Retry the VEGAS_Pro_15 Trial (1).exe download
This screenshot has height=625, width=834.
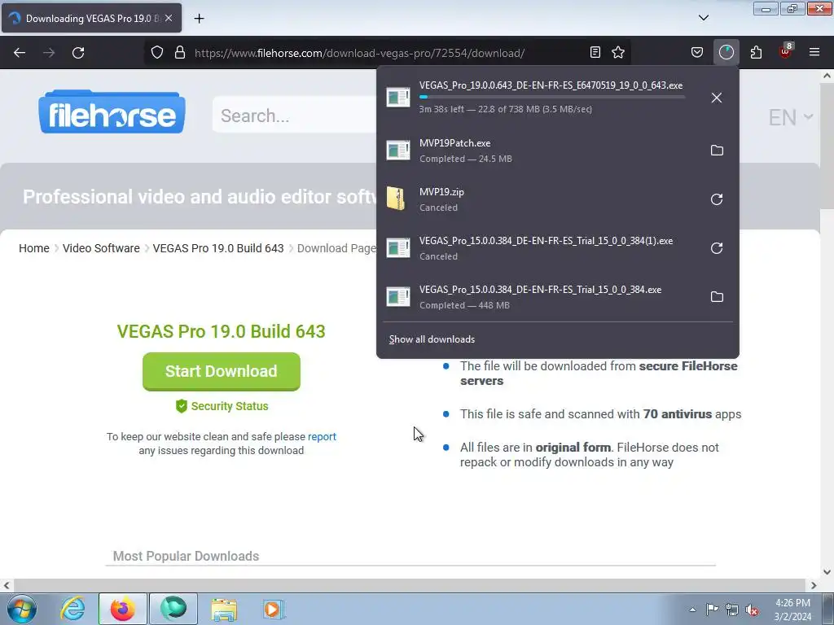tap(717, 248)
